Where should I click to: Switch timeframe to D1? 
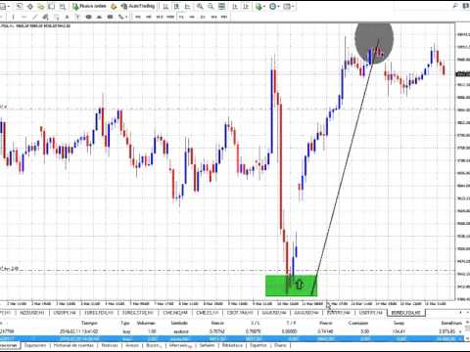tap(203, 17)
